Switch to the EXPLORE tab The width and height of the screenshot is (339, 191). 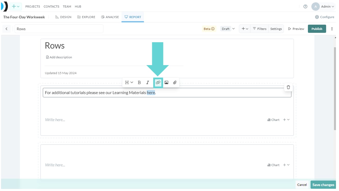point(86,17)
